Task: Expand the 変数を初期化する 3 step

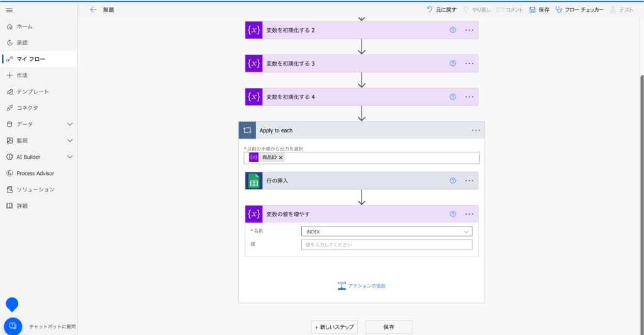Action: pos(362,63)
